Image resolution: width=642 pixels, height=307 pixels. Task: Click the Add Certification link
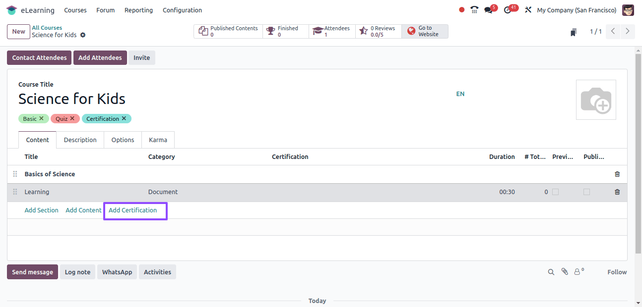pyautogui.click(x=133, y=210)
